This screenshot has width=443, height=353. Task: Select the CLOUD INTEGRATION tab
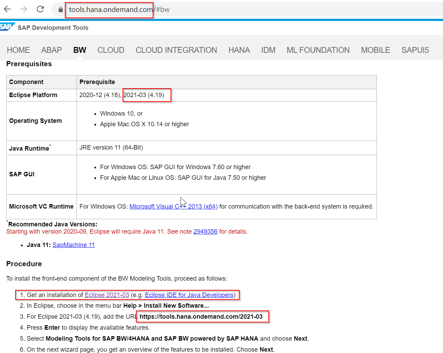pos(176,50)
